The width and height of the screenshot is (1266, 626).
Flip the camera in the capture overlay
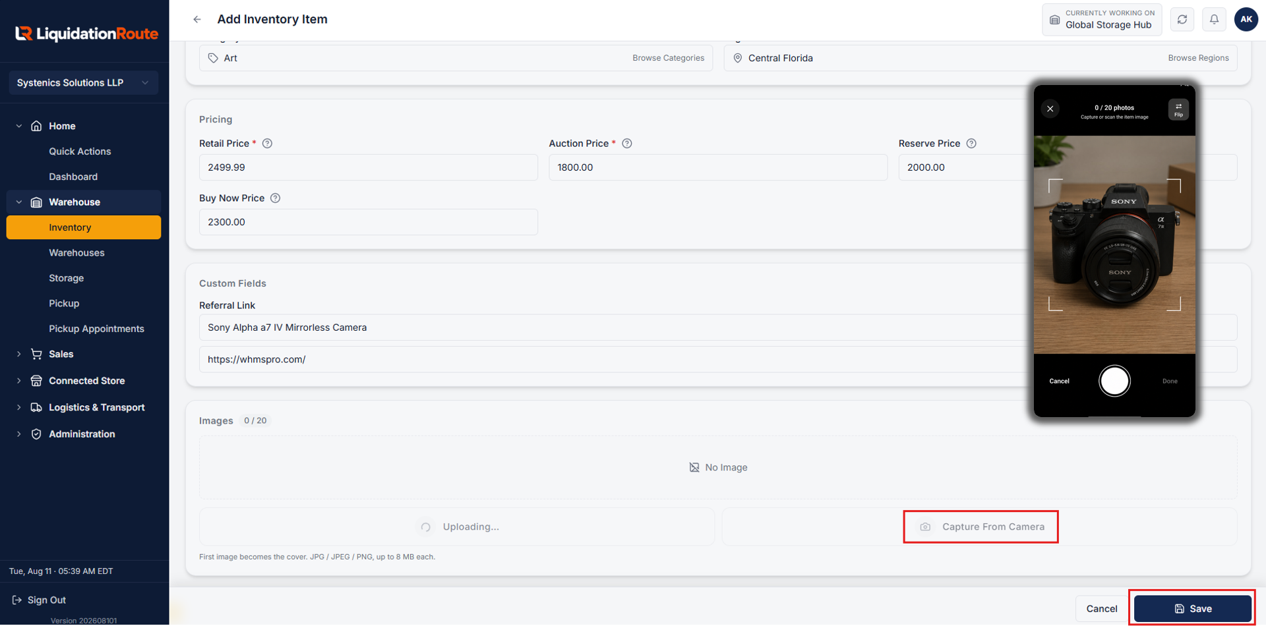click(1178, 109)
